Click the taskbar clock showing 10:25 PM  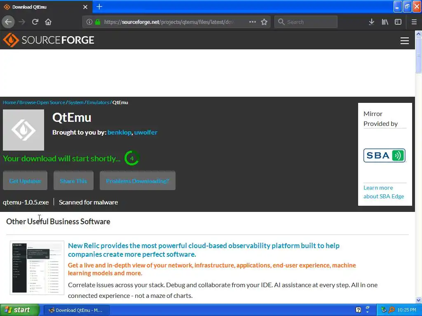click(407, 310)
